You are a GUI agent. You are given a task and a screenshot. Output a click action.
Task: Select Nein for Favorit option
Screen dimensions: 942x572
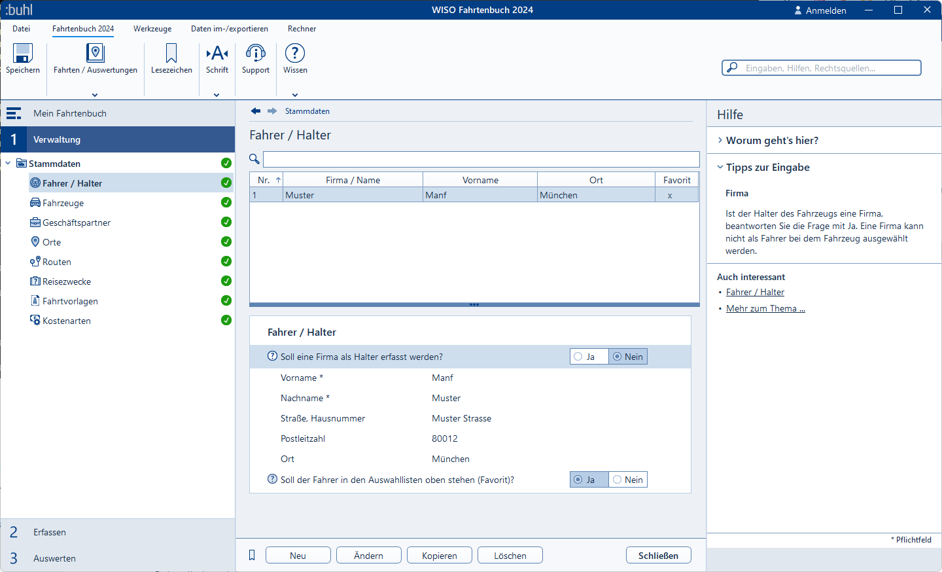(628, 480)
